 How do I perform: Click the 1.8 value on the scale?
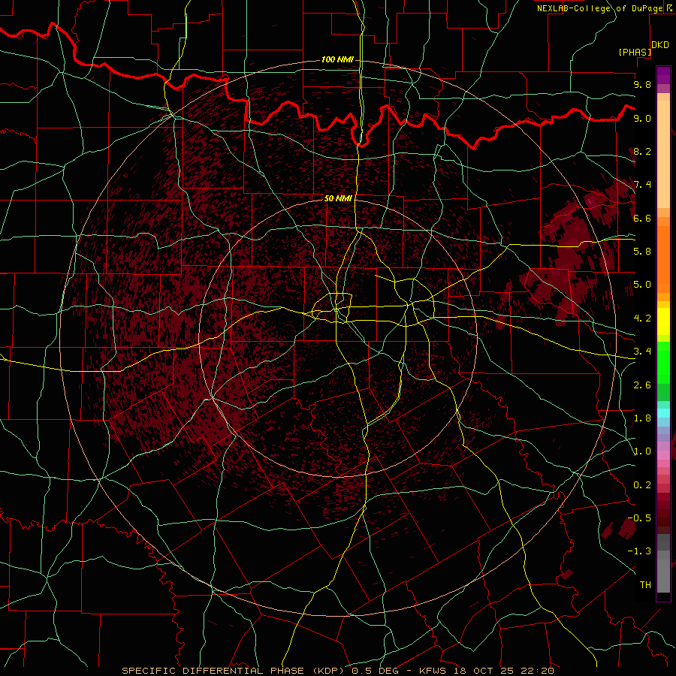642,418
